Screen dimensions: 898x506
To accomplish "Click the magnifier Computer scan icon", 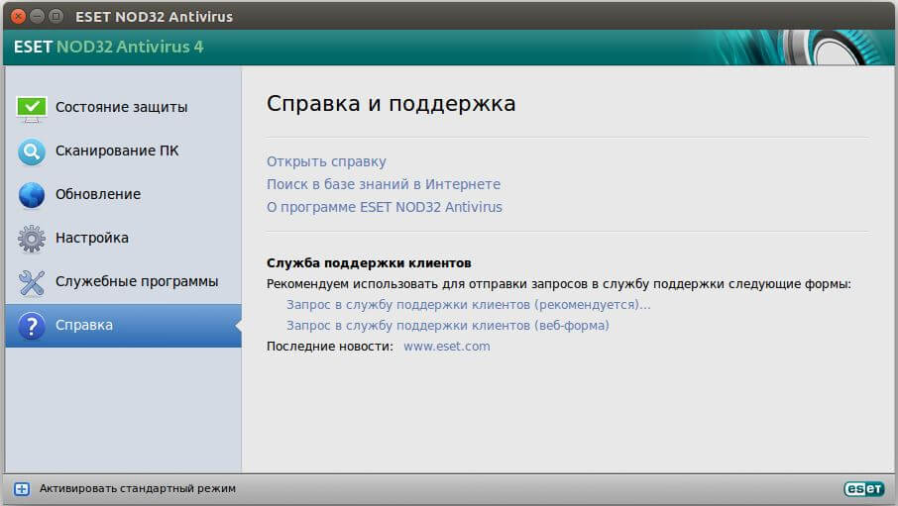I will click(32, 152).
